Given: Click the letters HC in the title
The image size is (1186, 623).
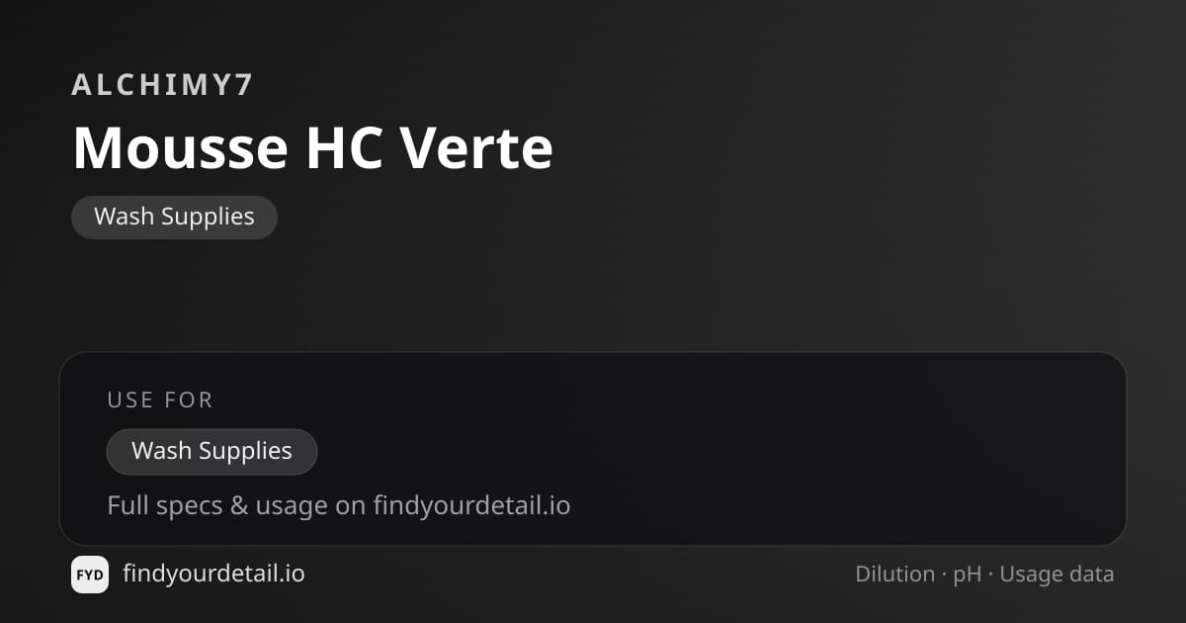Looking at the screenshot, I should [x=339, y=147].
